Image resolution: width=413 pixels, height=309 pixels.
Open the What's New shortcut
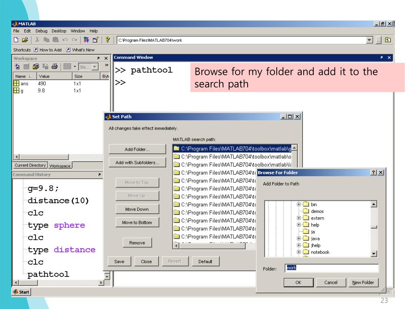(80, 50)
